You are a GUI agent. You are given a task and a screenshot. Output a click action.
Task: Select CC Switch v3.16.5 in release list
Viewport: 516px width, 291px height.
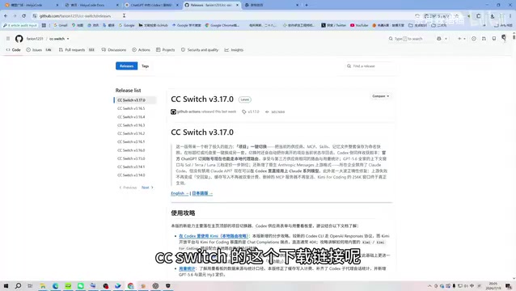click(x=131, y=108)
